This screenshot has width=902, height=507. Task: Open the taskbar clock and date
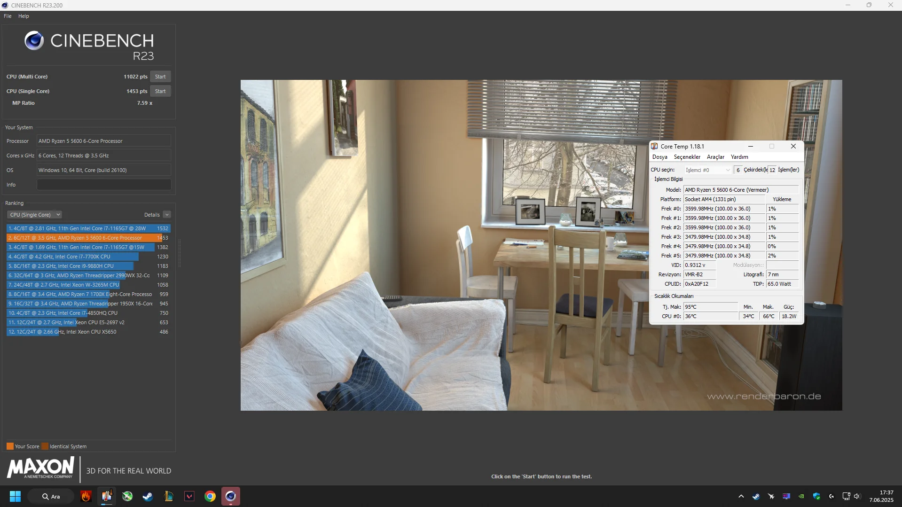click(881, 496)
